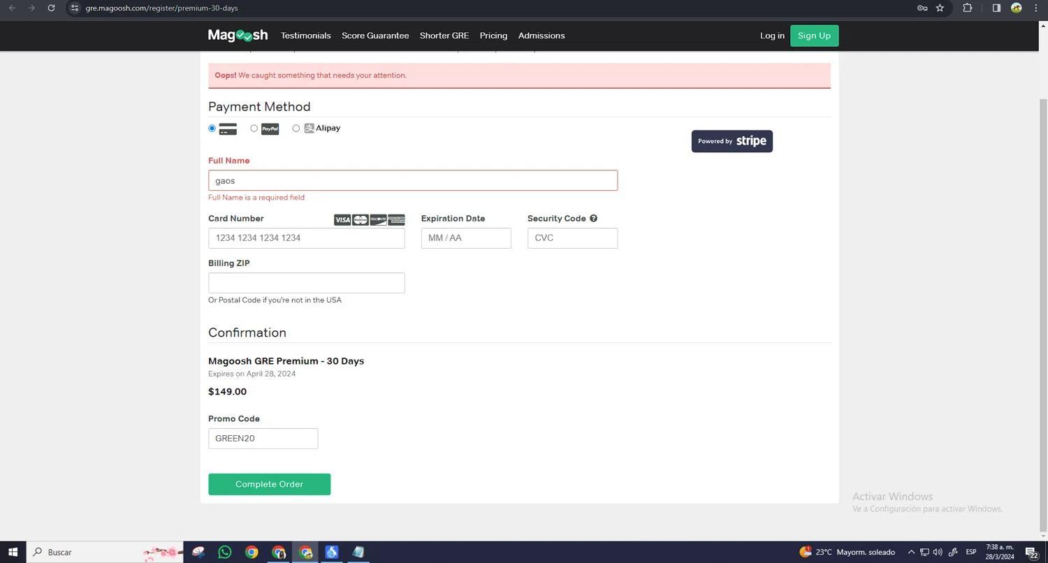Click the Complete Order button
Viewport: 1048px width, 563px height.
269,484
